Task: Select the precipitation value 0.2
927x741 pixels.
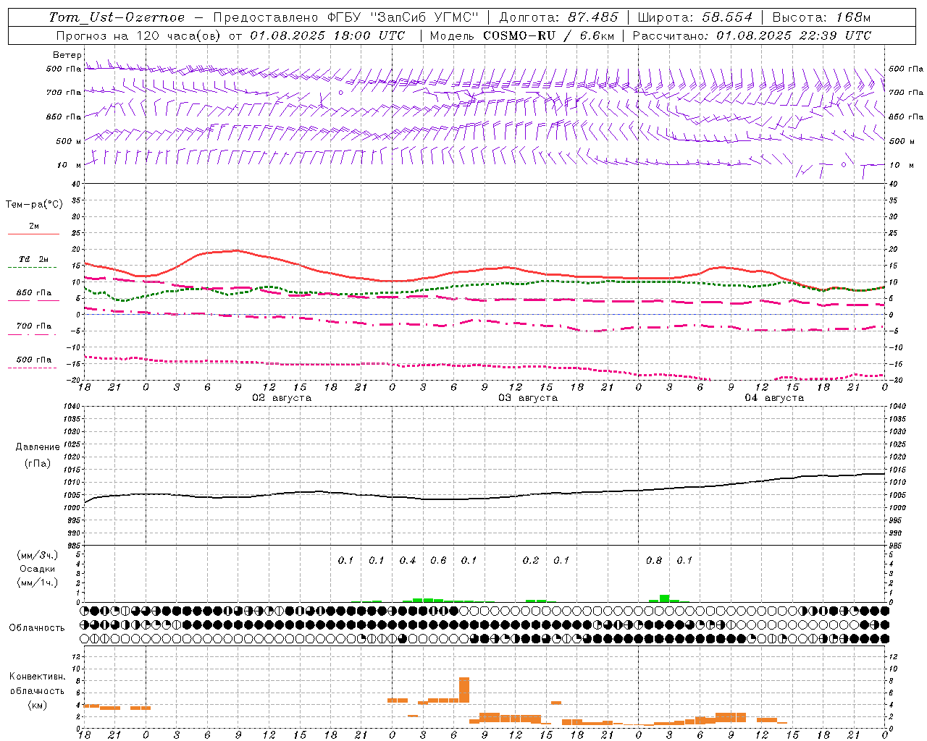Action: [531, 561]
